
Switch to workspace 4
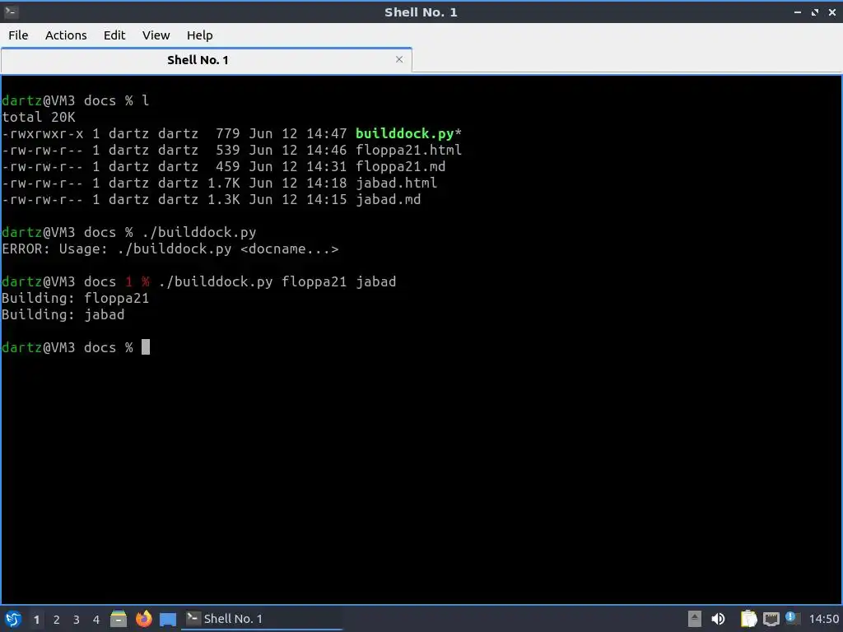tap(96, 620)
